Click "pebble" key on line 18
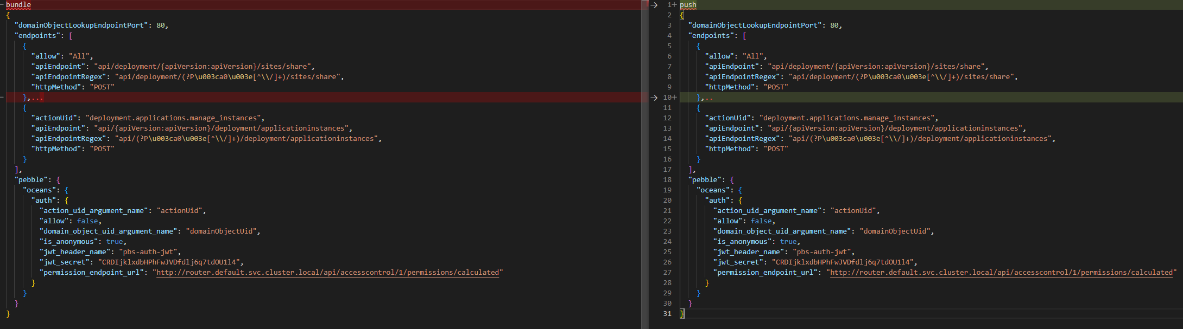This screenshot has width=1183, height=329. tap(705, 180)
